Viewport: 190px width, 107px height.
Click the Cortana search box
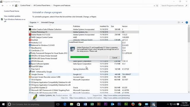(31, 104)
